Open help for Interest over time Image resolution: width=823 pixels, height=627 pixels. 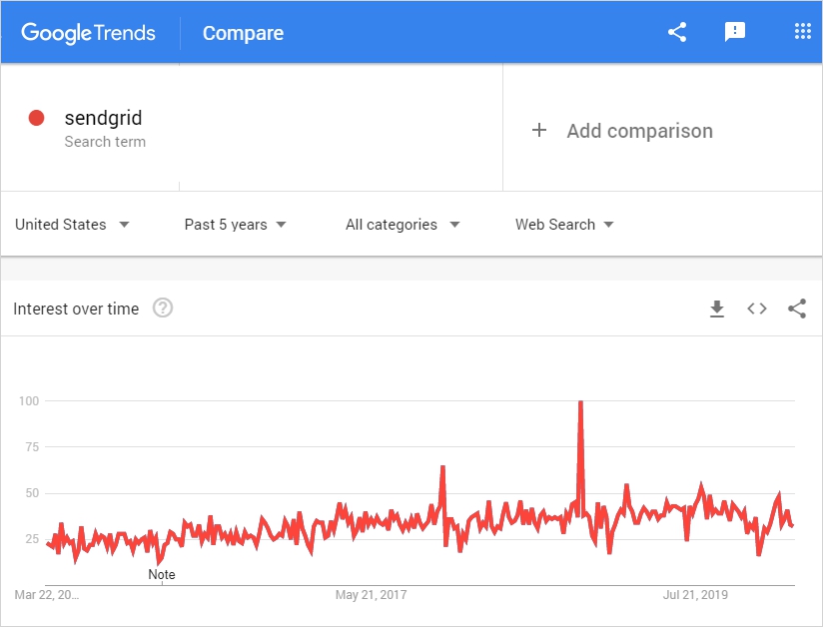point(163,309)
